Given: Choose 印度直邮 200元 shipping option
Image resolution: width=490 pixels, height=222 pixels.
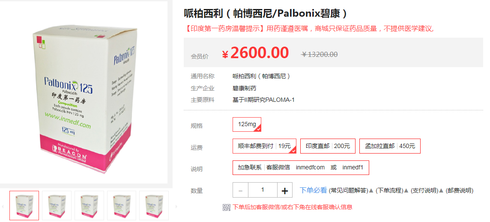Looking at the screenshot, I should pyautogui.click(x=328, y=146).
